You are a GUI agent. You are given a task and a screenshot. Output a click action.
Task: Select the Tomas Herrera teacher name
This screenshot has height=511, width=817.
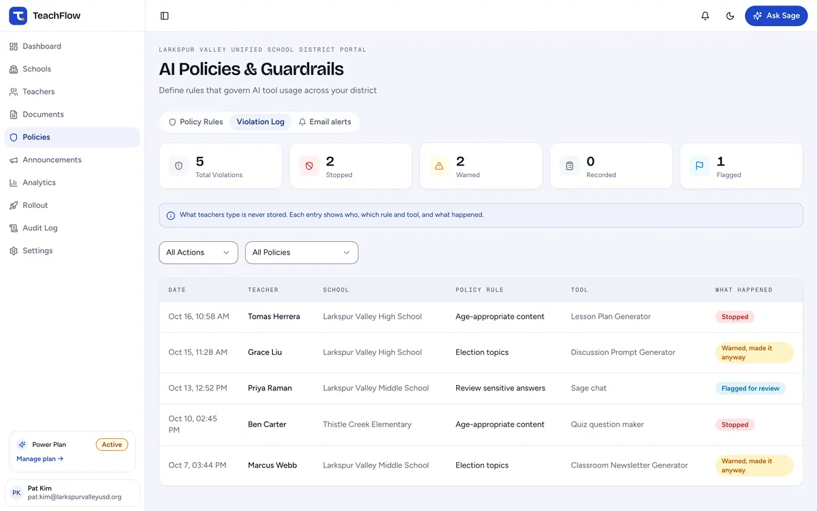pos(274,316)
